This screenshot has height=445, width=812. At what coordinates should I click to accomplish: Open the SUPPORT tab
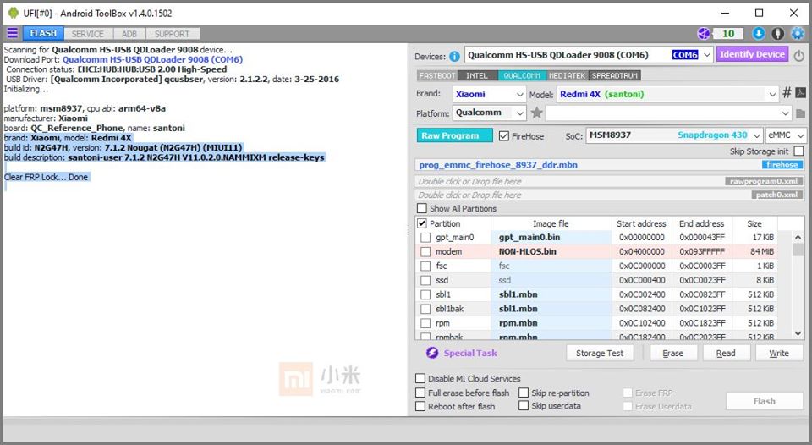(x=172, y=34)
